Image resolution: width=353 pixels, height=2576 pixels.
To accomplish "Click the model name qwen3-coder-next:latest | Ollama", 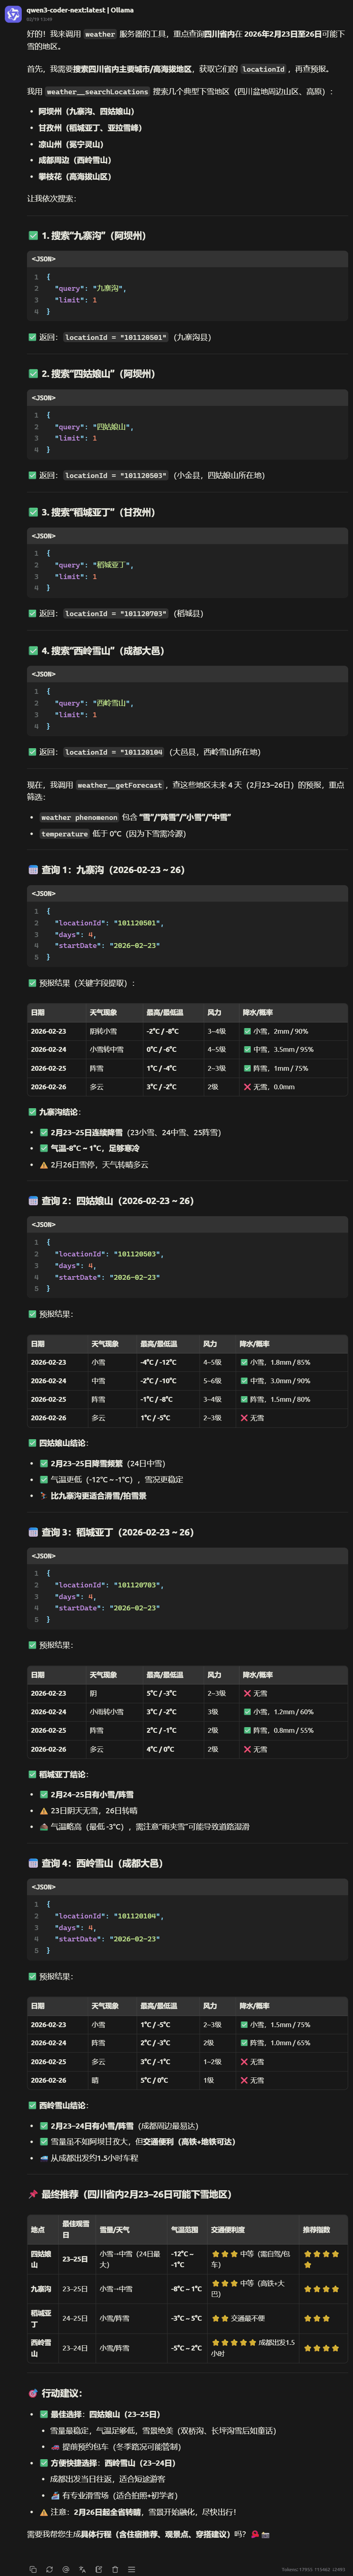I will coord(80,10).
